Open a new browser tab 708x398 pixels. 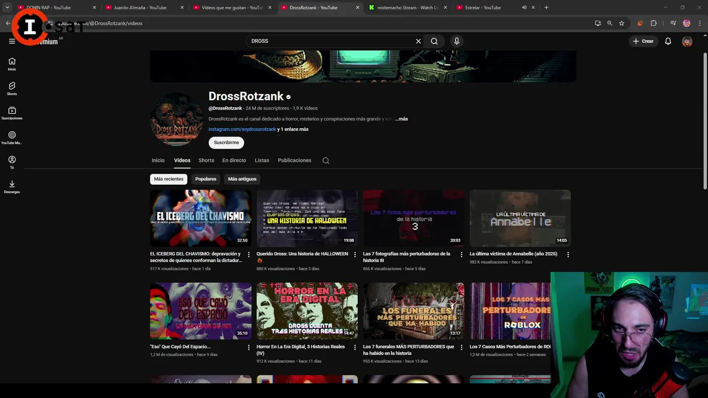pos(546,8)
